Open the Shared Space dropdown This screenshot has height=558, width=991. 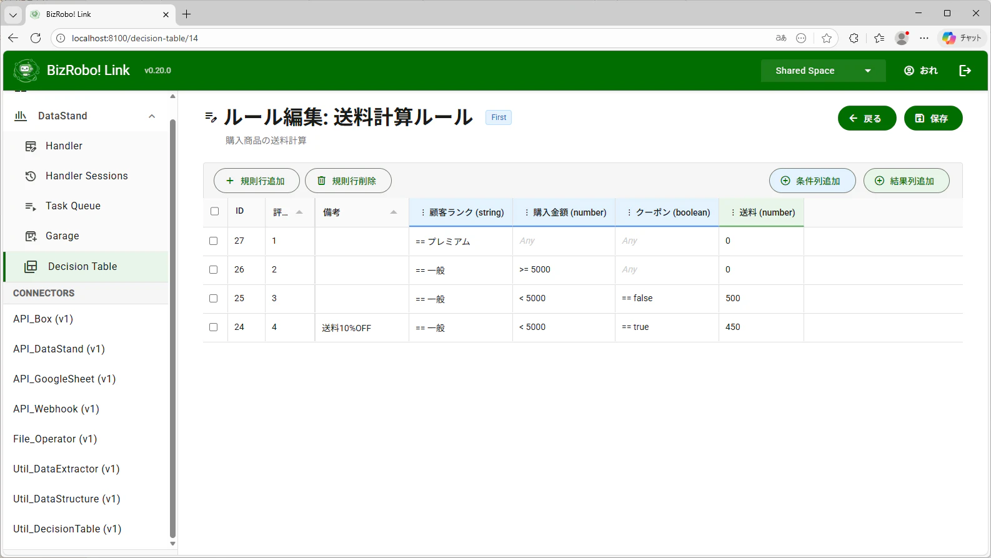point(823,71)
